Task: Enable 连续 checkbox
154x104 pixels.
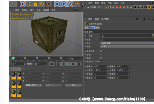Action: [101, 58]
